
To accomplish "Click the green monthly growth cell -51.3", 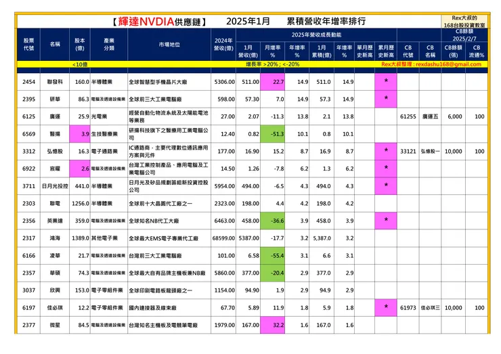I will pyautogui.click(x=273, y=134).
